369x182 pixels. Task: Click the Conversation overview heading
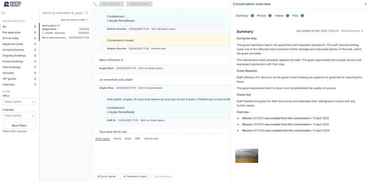(x=252, y=4)
